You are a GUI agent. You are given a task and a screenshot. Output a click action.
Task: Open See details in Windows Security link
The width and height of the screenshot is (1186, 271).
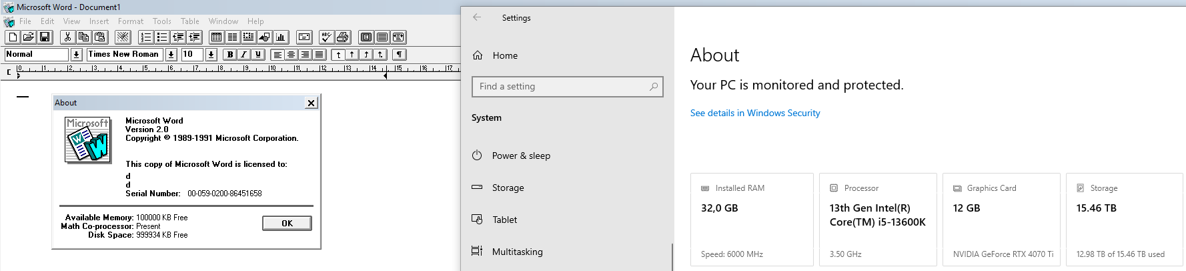point(755,113)
